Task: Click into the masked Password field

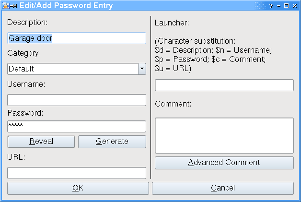Action: (77, 126)
